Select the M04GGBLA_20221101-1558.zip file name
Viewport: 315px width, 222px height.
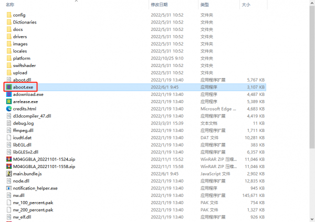coord(45,166)
